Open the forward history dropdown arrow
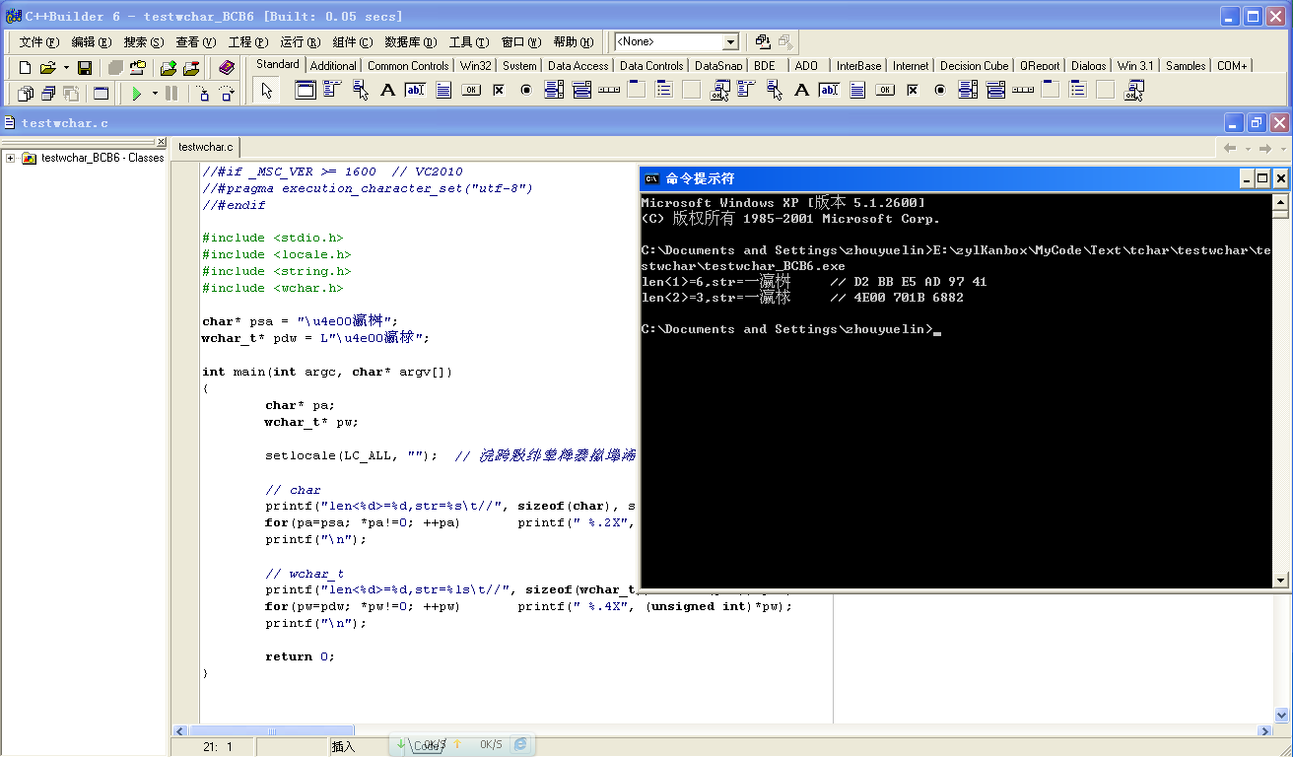Screen dimensions: 1293x757 1282,148
